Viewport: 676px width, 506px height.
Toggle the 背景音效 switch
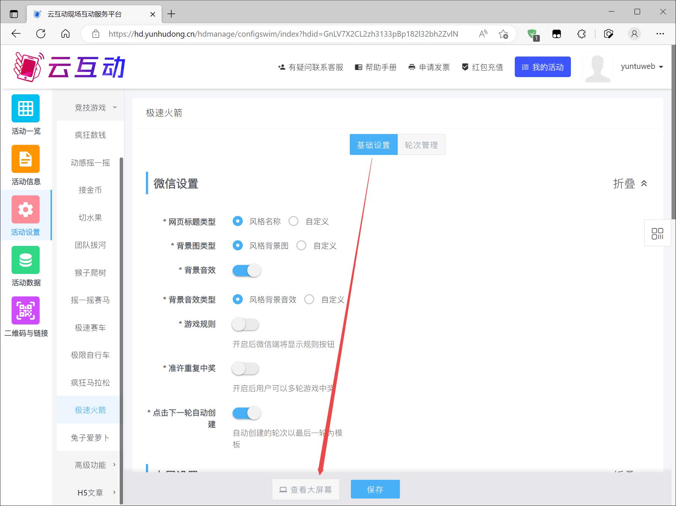click(247, 270)
